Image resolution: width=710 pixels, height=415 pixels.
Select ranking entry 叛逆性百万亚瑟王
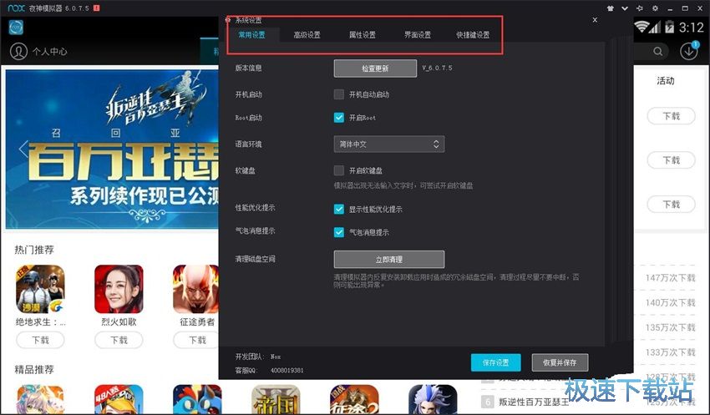click(x=534, y=402)
